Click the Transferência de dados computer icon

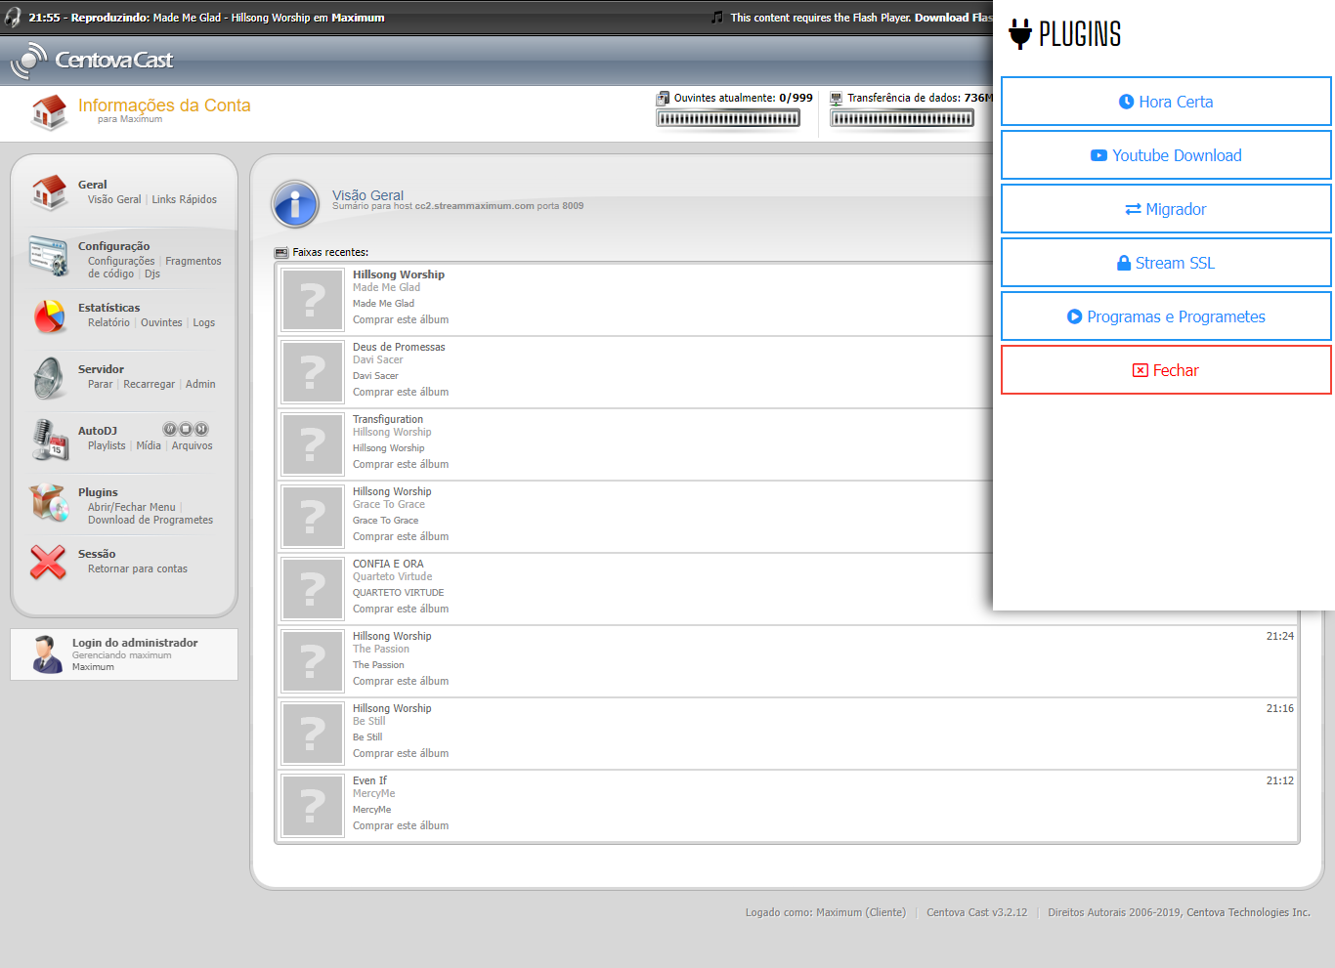836,98
